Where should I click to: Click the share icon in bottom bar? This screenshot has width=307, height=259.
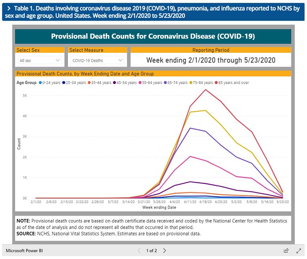[286, 250]
